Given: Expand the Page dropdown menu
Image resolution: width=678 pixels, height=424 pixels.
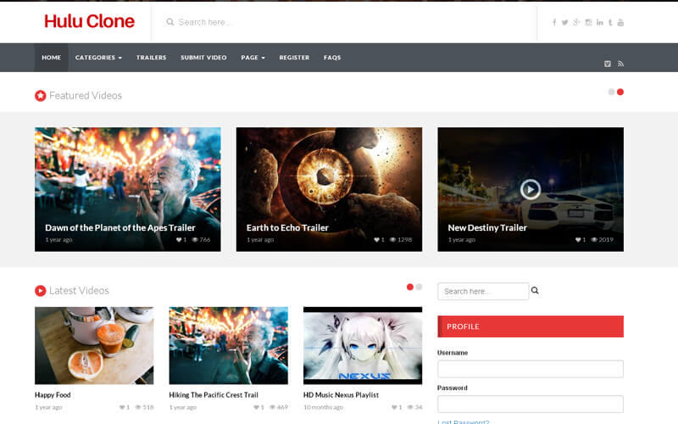Looking at the screenshot, I should (x=253, y=58).
